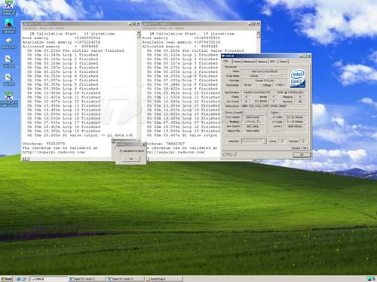Click '1M Calculation Start' line in right Super PI
The width and height of the screenshot is (377, 282).
tap(193, 34)
